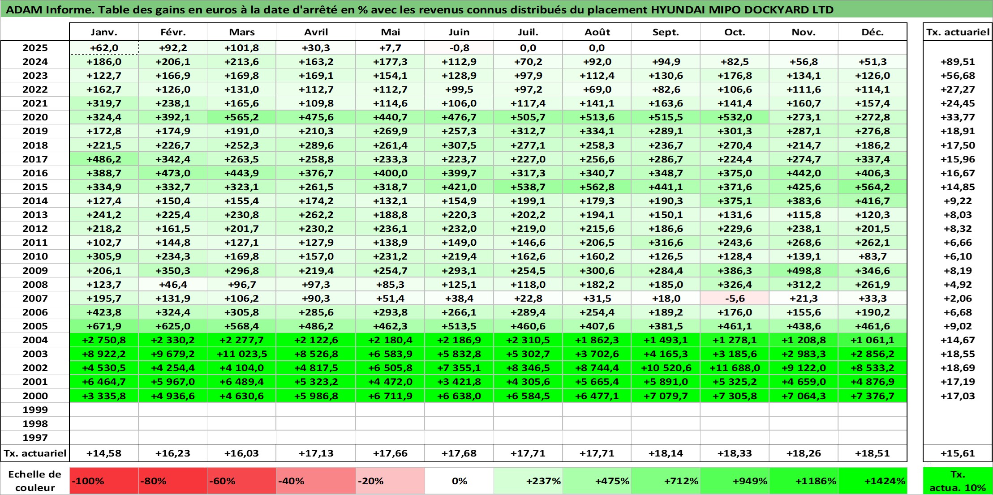Click the 2007 row label
993x495 pixels.
[x=35, y=298]
